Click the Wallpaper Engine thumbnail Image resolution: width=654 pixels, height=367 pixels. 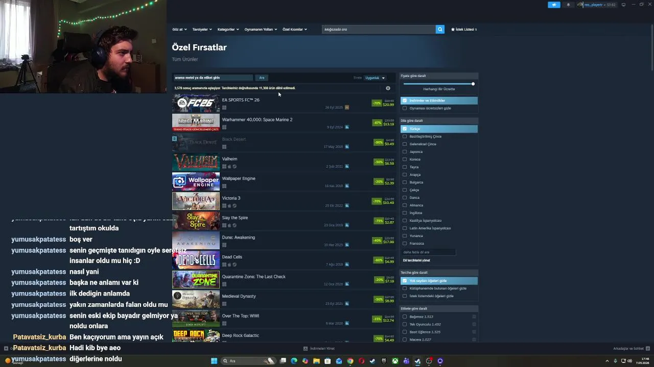pyautogui.click(x=196, y=181)
